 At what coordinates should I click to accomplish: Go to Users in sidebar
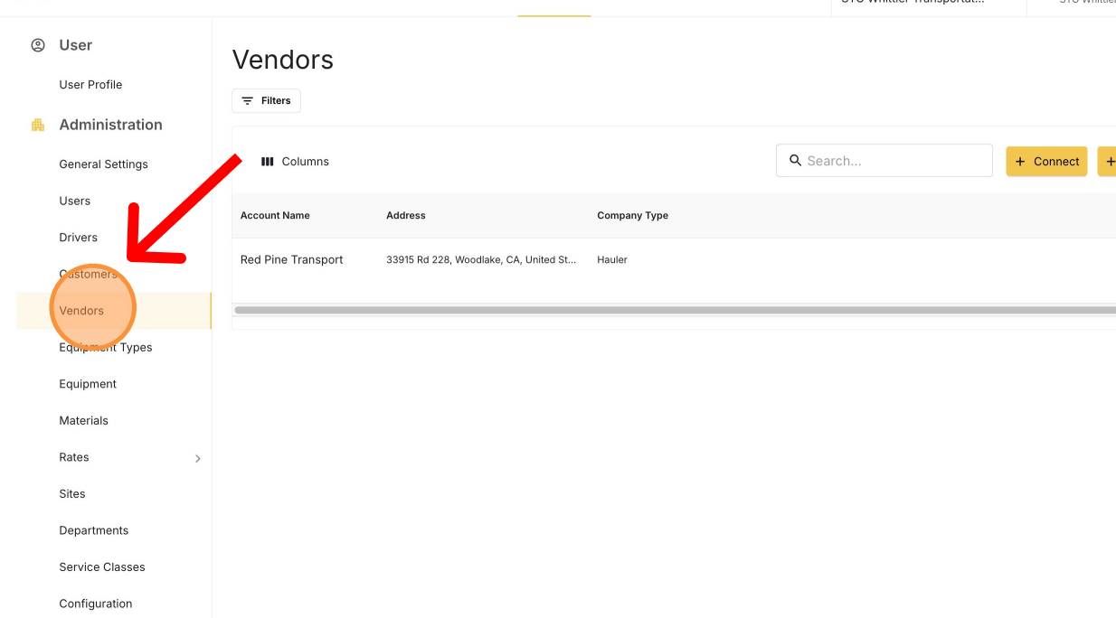tap(75, 201)
